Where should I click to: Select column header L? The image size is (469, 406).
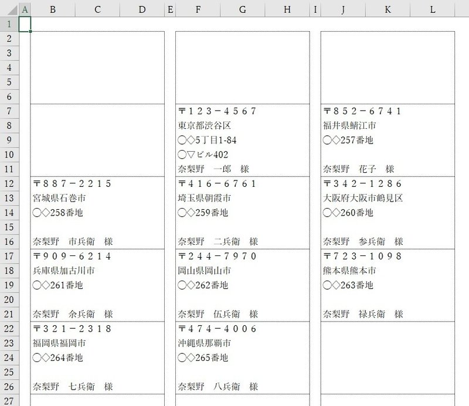433,9
